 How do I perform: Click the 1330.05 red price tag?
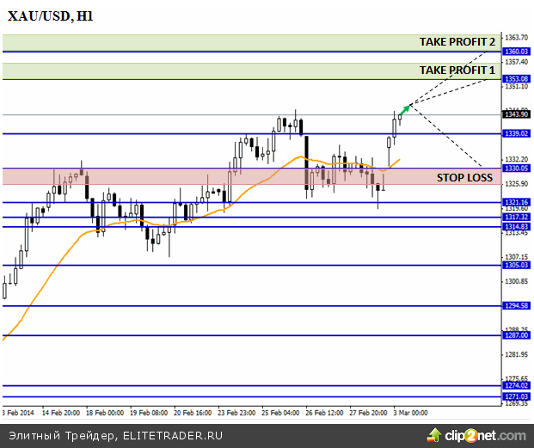[x=517, y=169]
